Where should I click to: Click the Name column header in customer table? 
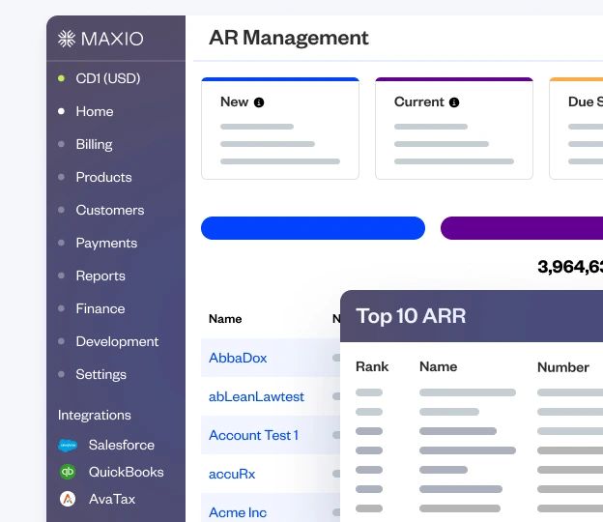(x=225, y=319)
